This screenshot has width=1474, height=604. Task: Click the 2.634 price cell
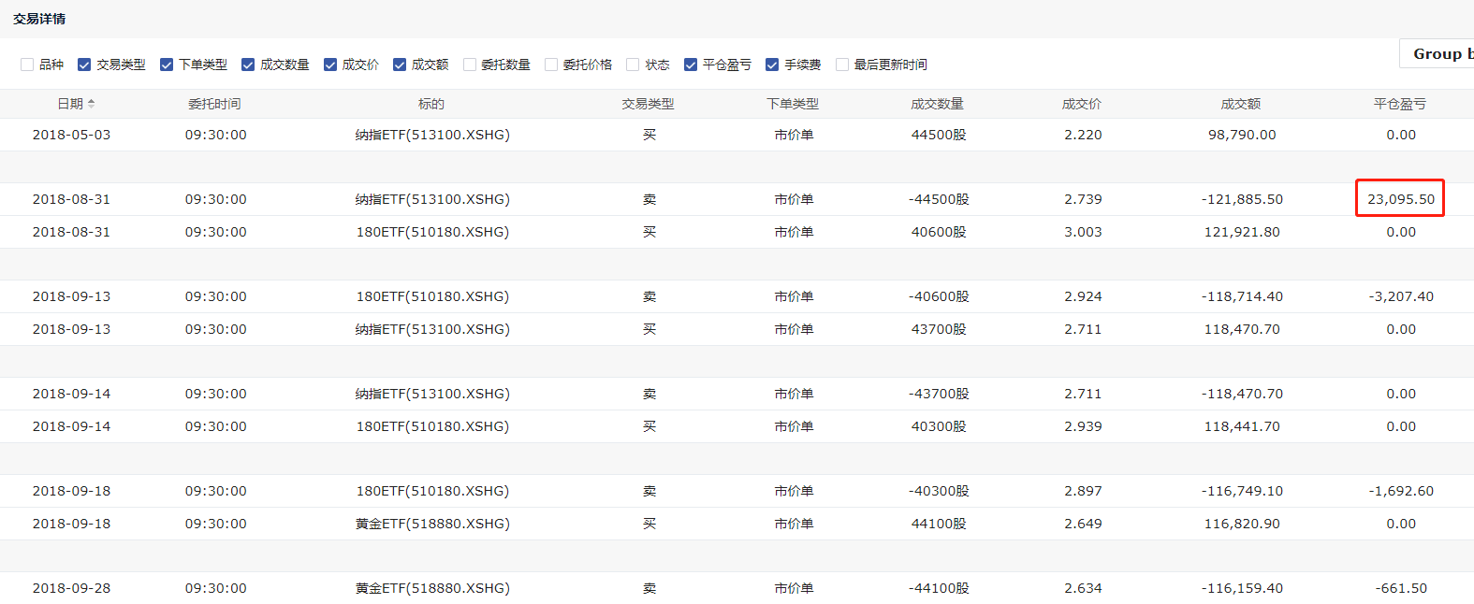(1083, 588)
